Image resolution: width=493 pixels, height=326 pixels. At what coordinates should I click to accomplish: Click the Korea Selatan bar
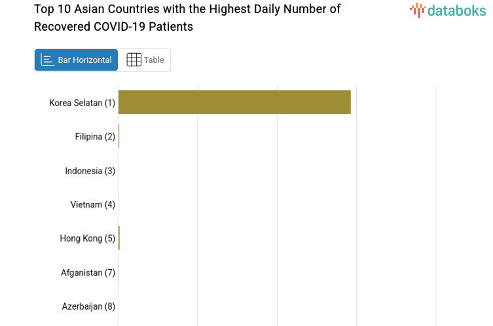[234, 102]
